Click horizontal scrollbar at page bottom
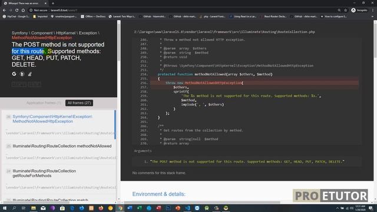 tap(202, 203)
